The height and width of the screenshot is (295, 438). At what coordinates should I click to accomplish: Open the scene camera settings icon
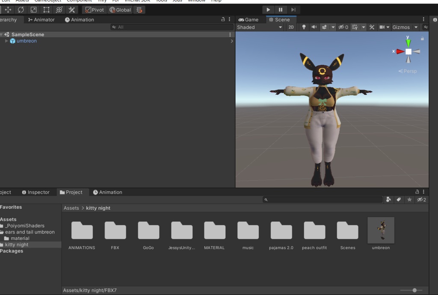click(382, 27)
